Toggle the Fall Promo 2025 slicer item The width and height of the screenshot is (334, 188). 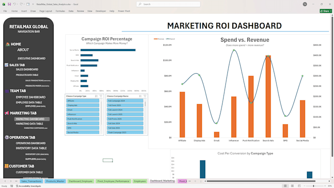pyautogui.click(x=125, y=119)
